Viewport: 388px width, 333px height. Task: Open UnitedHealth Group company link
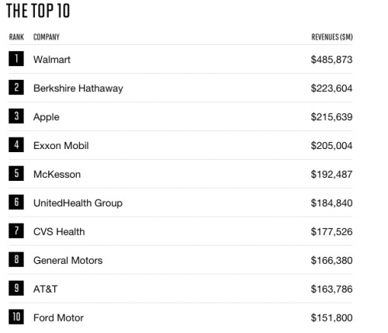tap(78, 203)
